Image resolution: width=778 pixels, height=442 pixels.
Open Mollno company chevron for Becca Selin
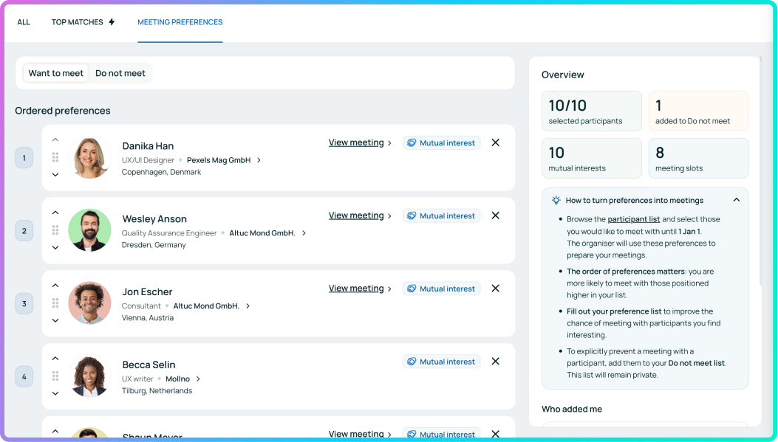click(x=198, y=379)
